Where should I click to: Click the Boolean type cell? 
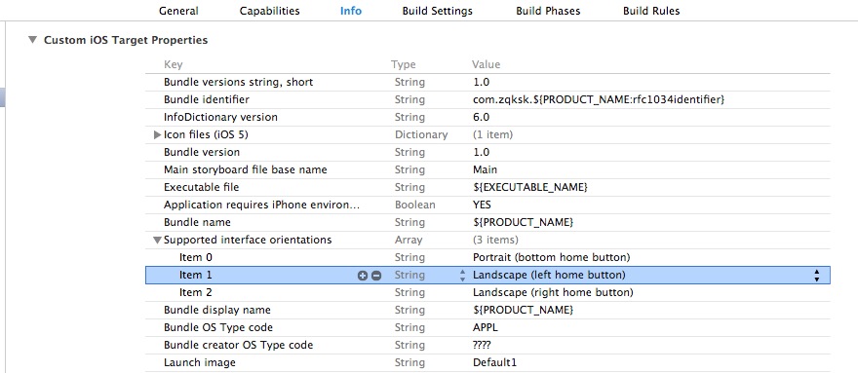[414, 205]
